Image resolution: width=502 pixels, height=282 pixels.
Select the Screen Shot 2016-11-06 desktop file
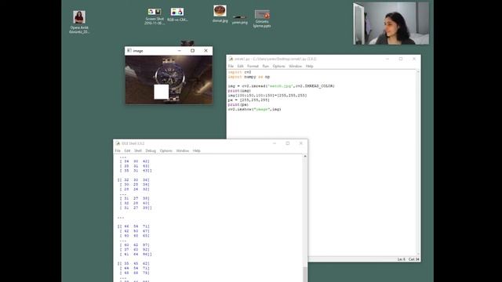pos(155,16)
